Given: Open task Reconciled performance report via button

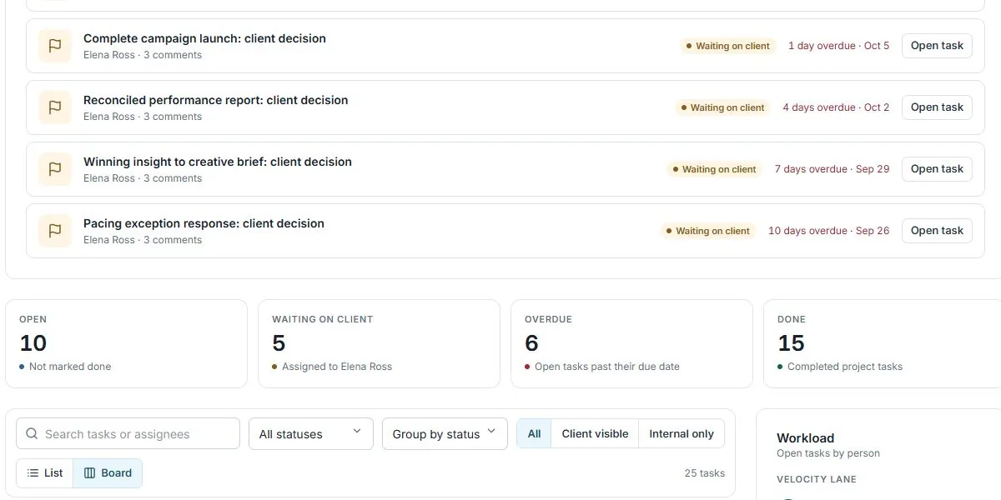Looking at the screenshot, I should [937, 107].
